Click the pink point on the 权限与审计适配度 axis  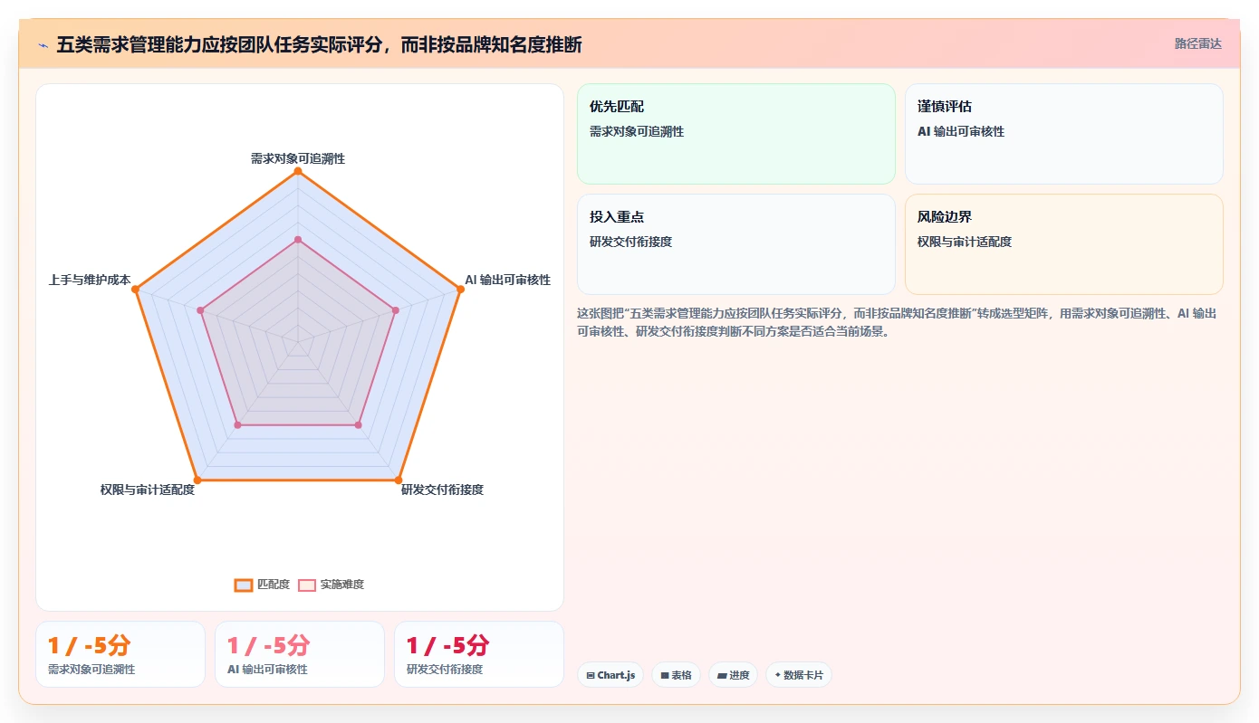237,424
